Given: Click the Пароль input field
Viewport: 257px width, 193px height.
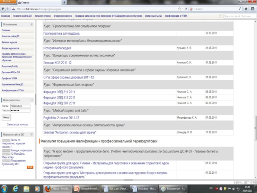Looking at the screenshot, I should [x=20, y=110].
